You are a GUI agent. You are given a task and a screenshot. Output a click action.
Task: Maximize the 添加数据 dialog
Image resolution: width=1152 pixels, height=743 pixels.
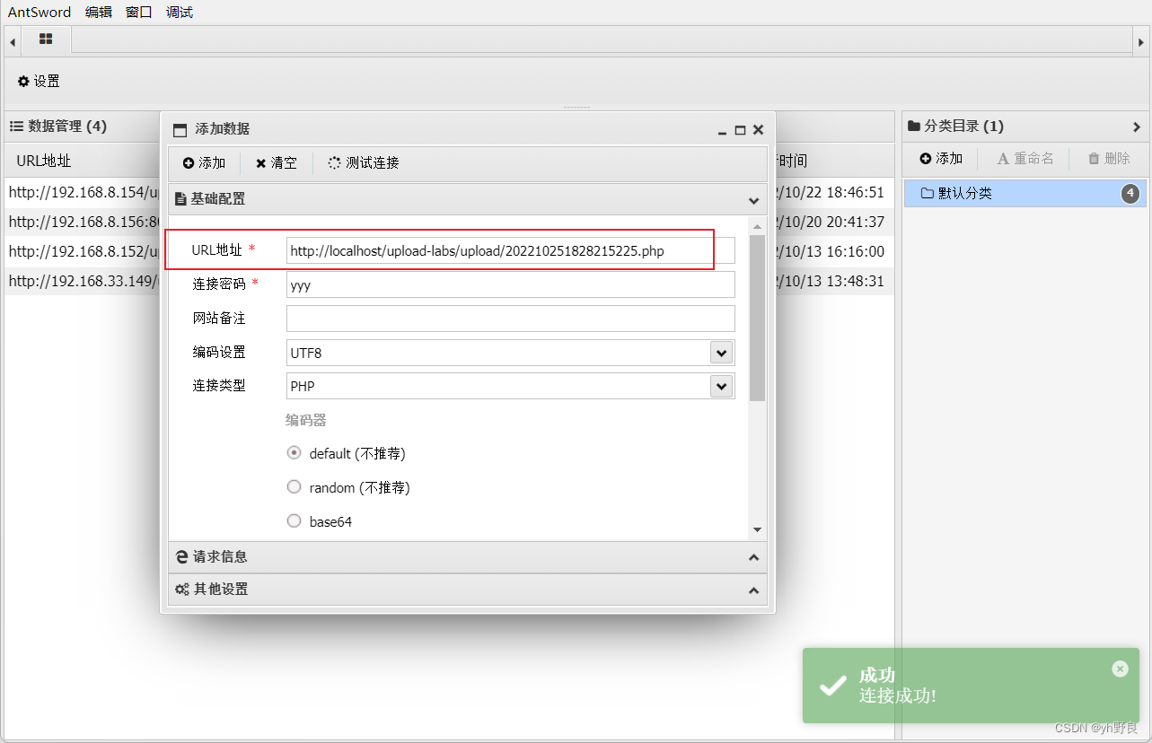pyautogui.click(x=740, y=130)
